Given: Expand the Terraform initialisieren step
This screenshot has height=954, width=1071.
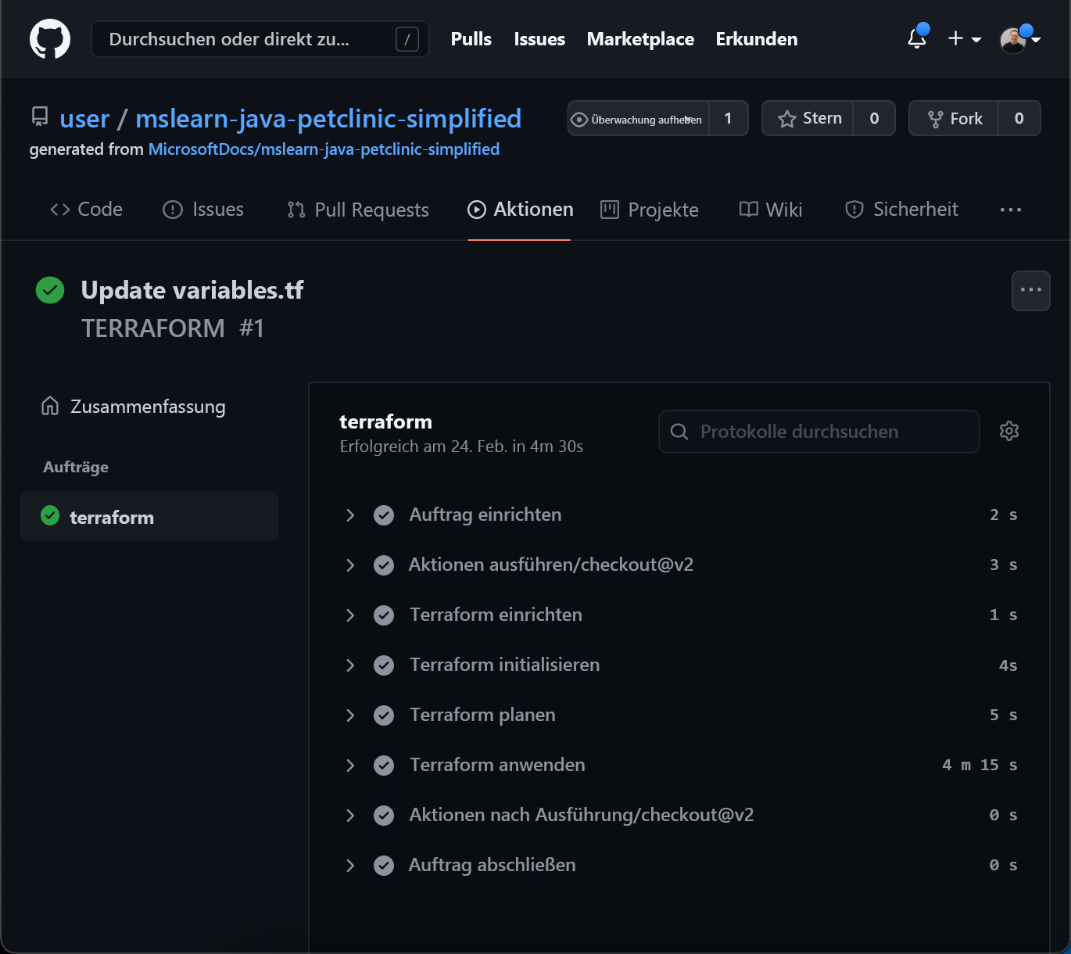Looking at the screenshot, I should point(350,665).
